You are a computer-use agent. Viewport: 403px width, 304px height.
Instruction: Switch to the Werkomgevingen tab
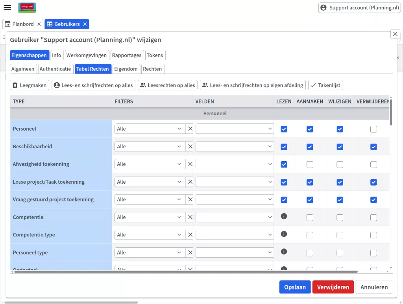coord(86,55)
